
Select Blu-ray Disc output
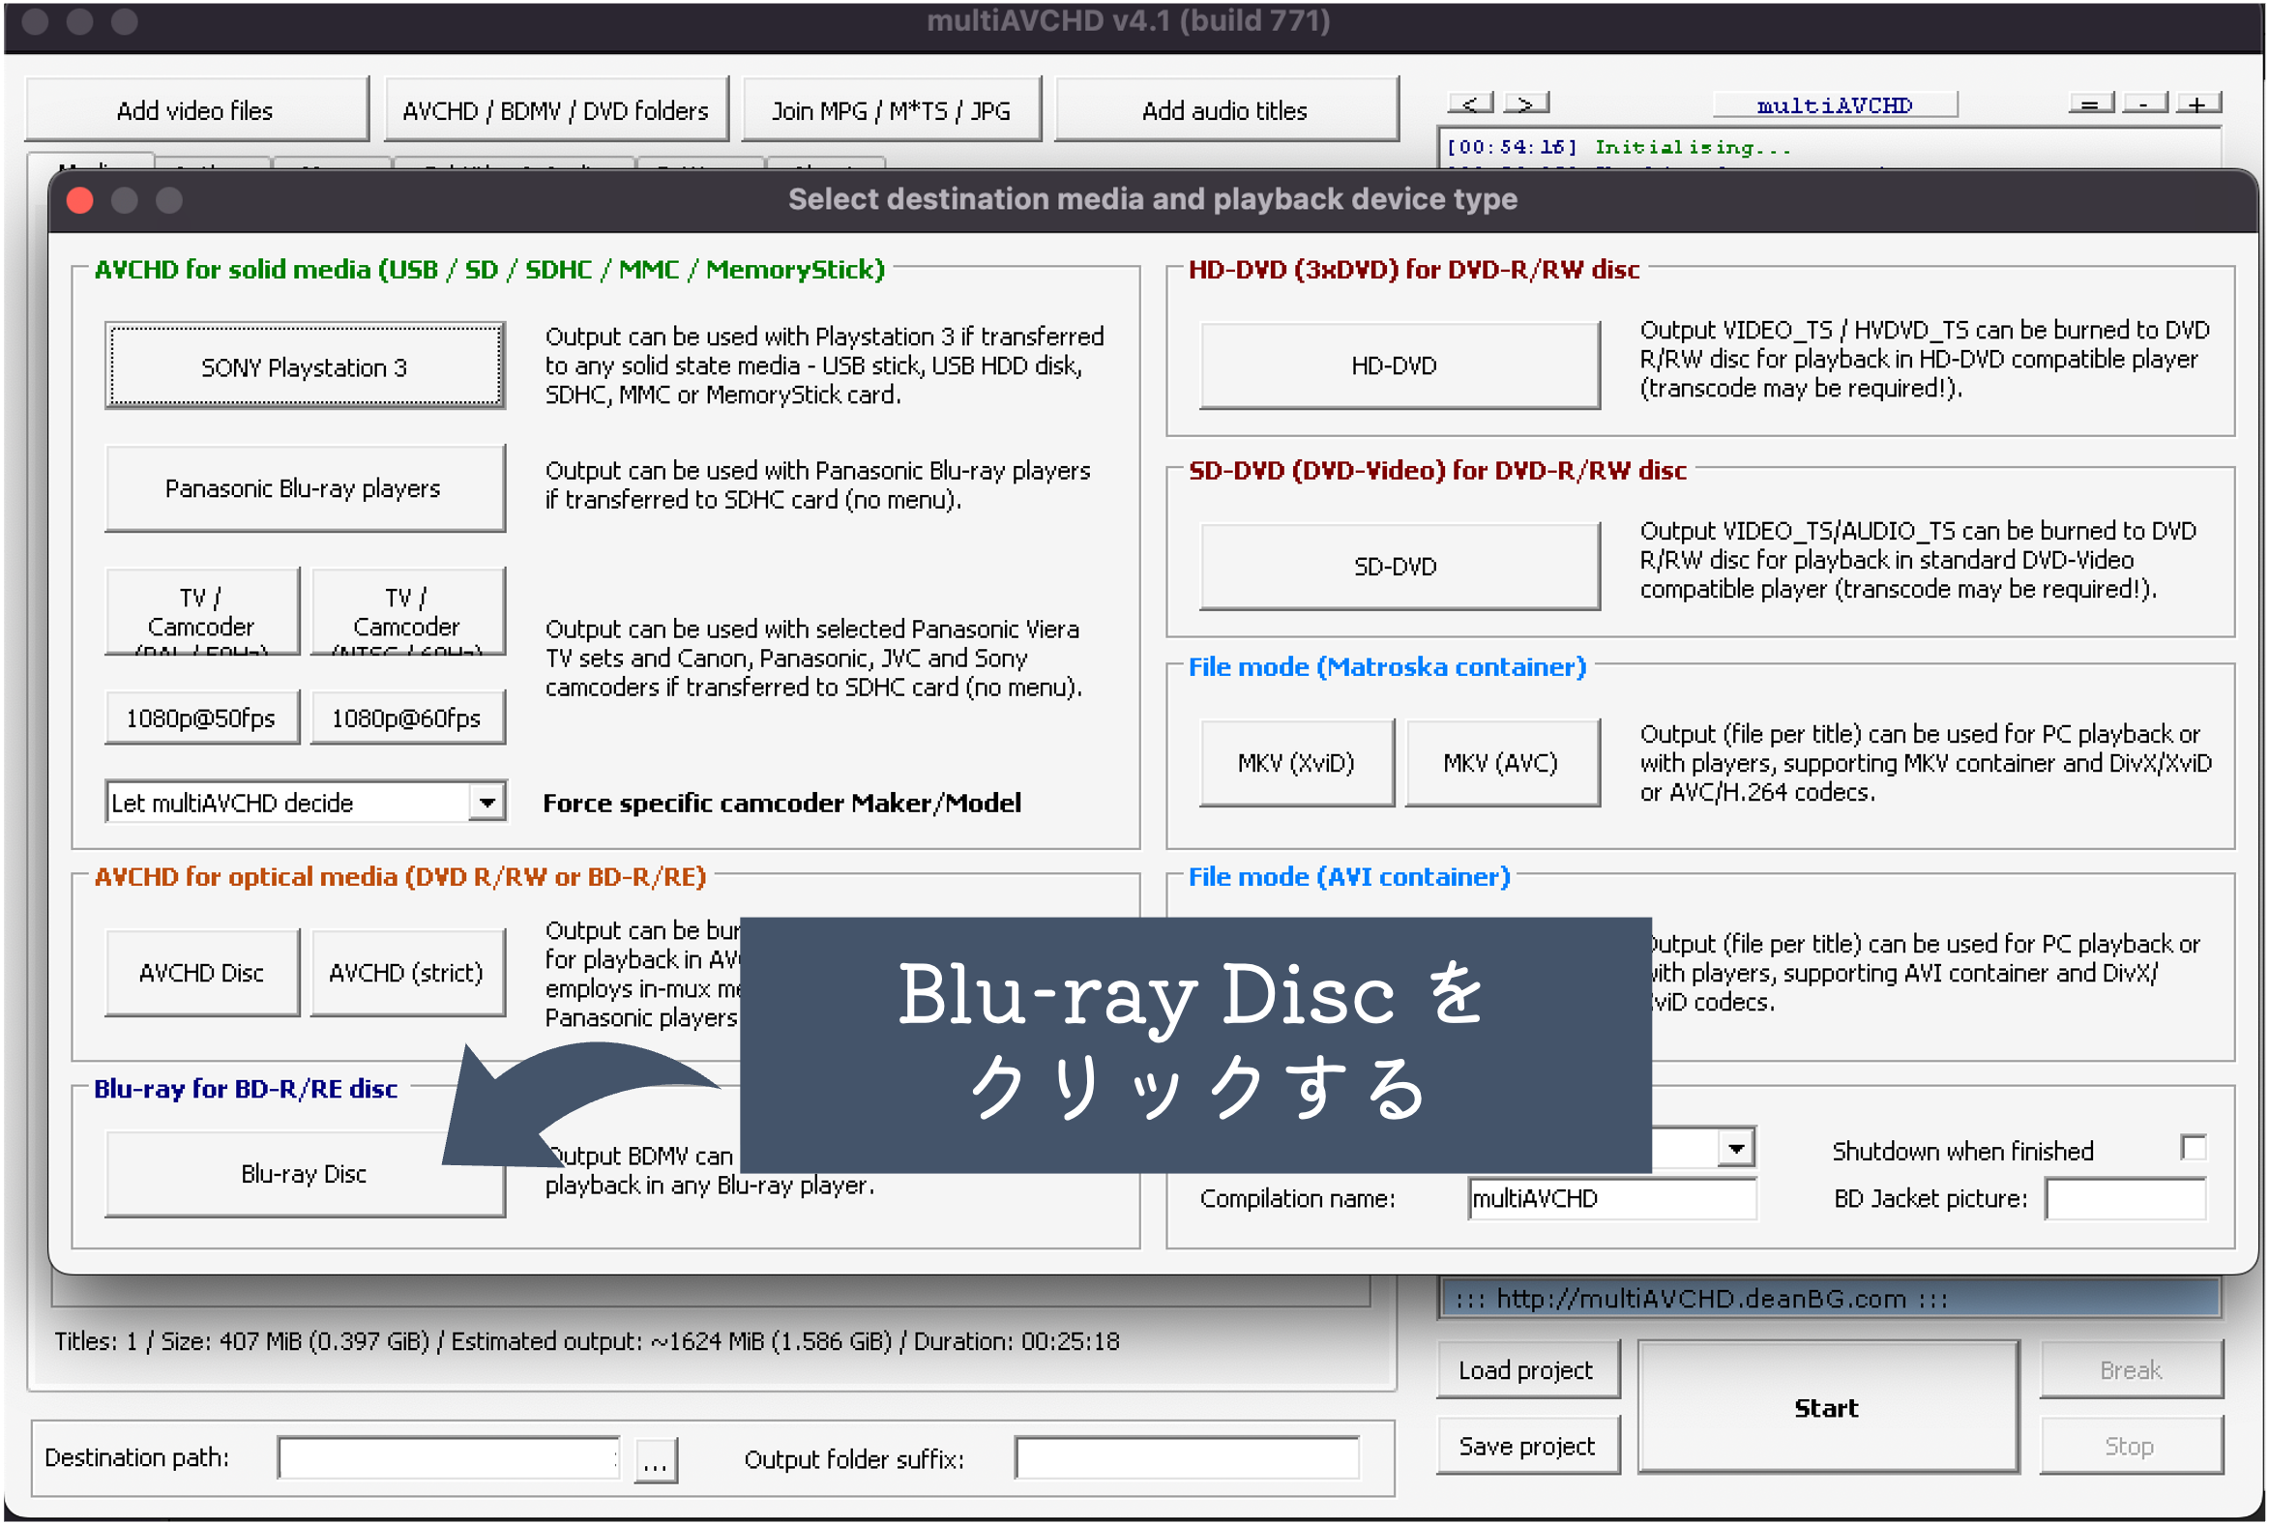[305, 1173]
